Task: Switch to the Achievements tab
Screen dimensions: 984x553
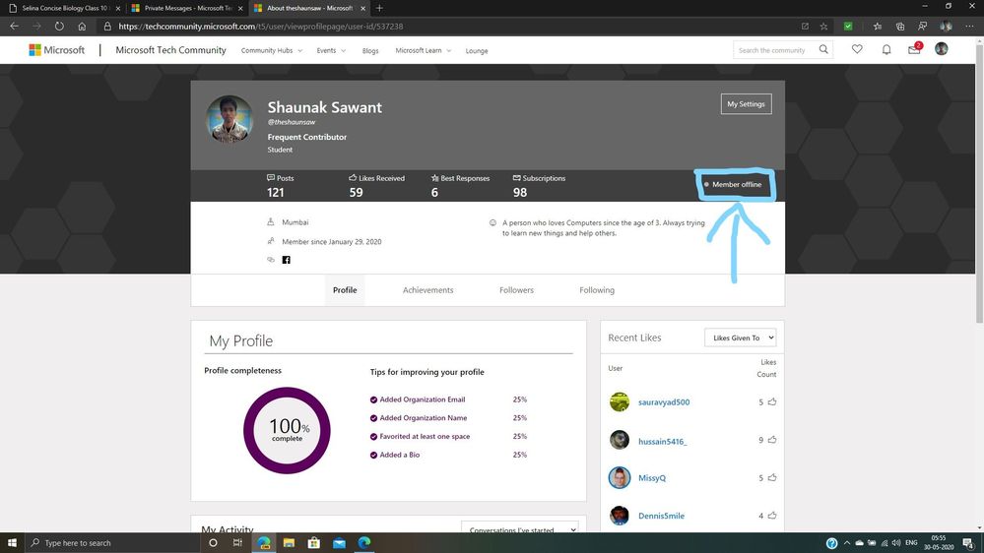Action: (428, 290)
